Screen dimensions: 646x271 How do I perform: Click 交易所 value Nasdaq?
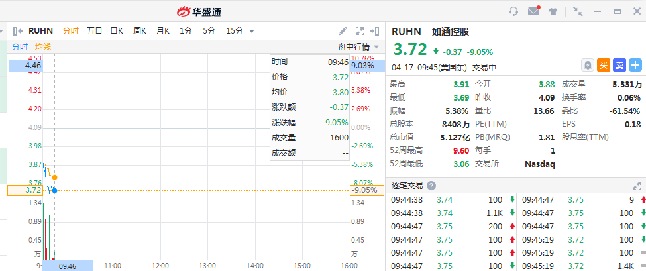pos(540,164)
